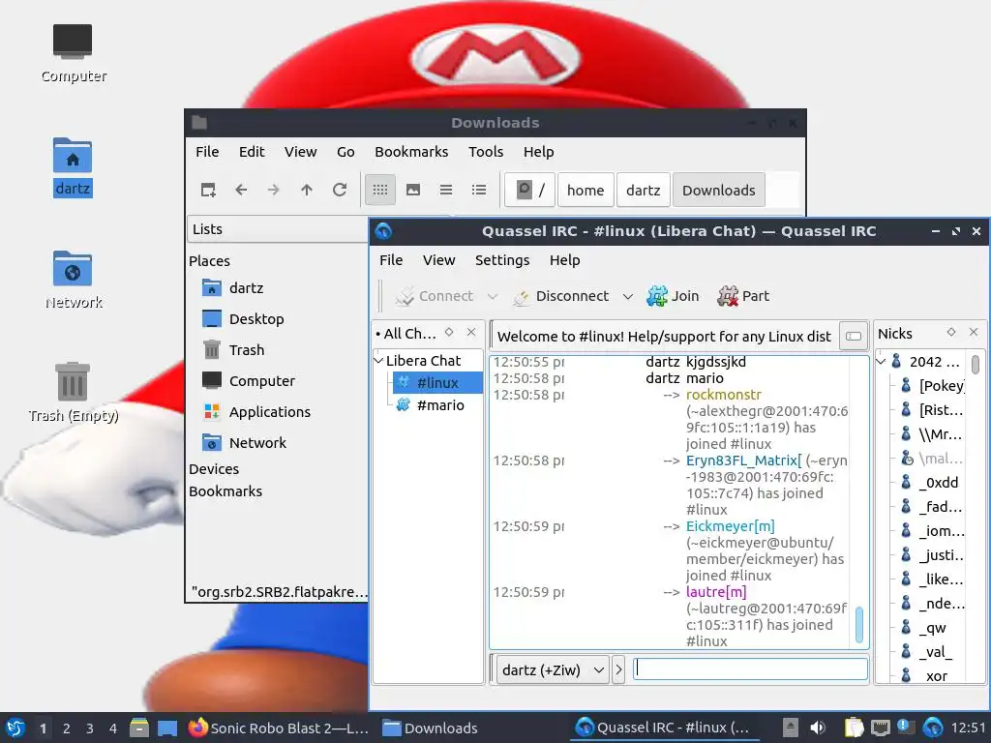Reload the Downloads folder

(x=340, y=190)
